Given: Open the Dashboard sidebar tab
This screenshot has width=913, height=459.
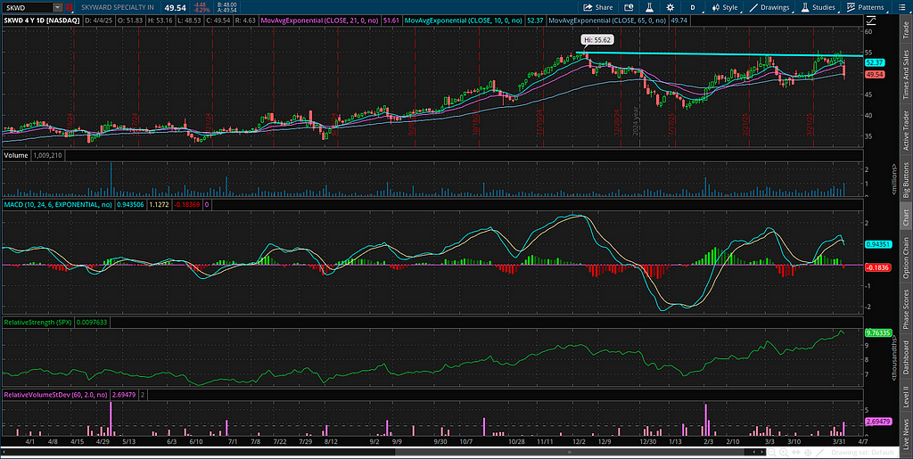Looking at the screenshot, I should 906,357.
